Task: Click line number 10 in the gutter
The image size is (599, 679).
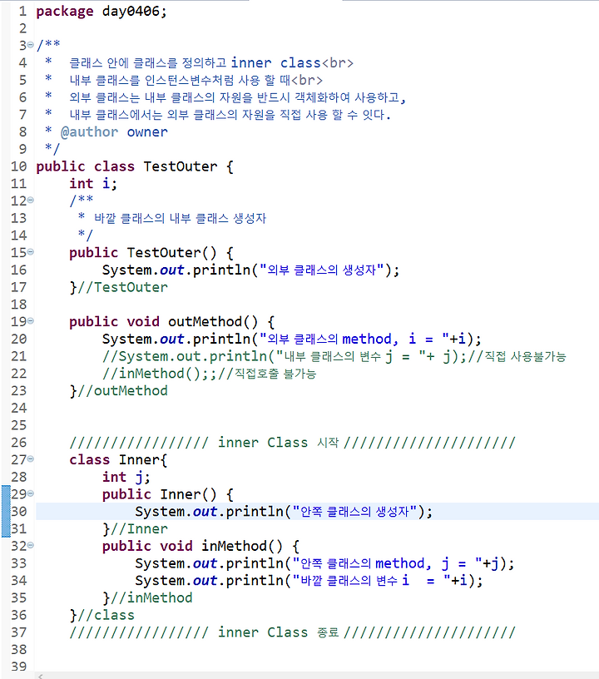Action: tap(18, 166)
